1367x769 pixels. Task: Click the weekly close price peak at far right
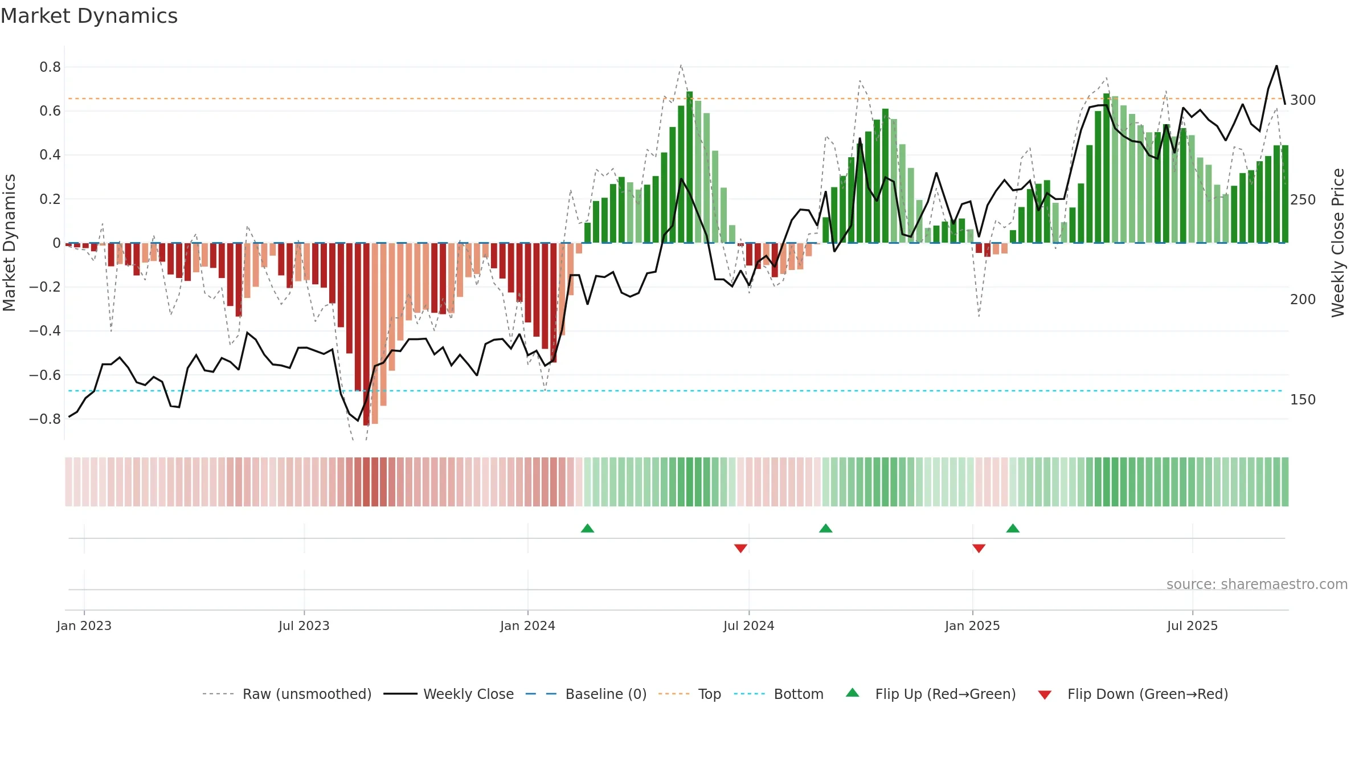point(1276,66)
